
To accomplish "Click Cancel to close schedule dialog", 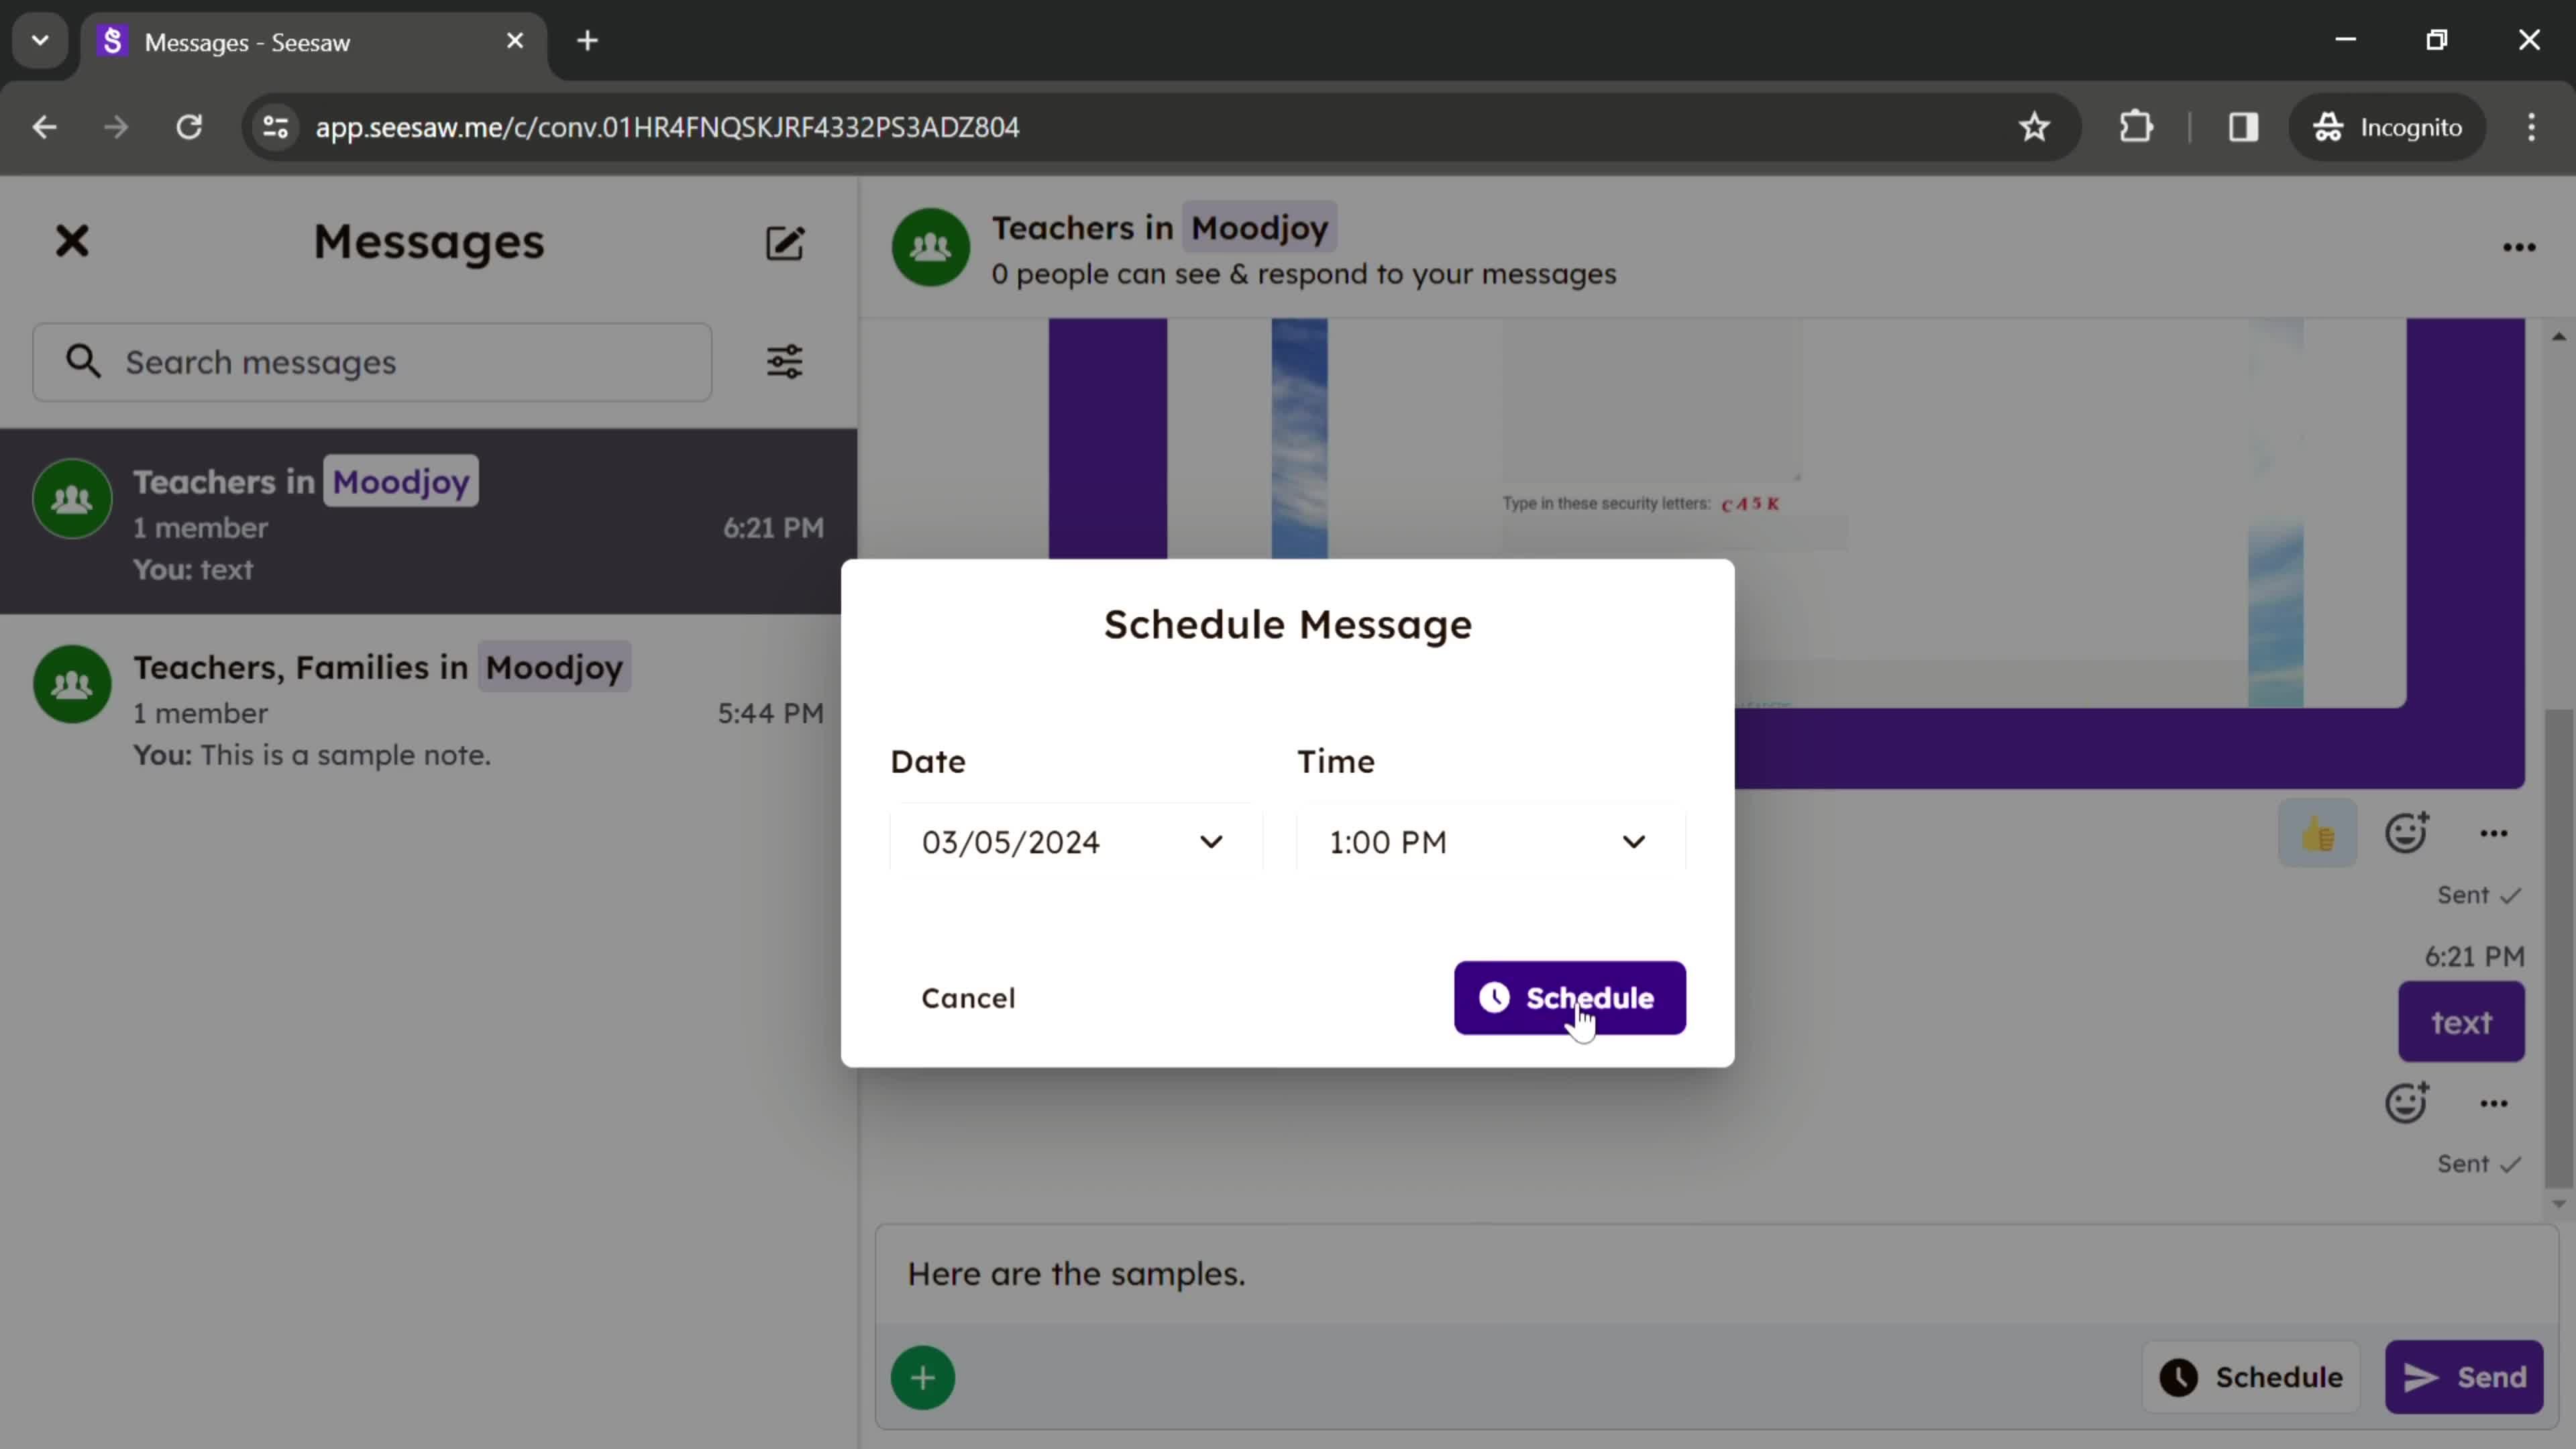I will 969,998.
